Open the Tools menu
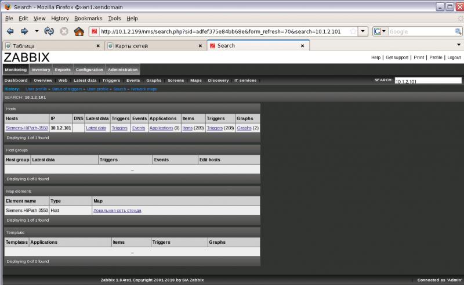Viewport: 464px width, 285px height. point(114,19)
